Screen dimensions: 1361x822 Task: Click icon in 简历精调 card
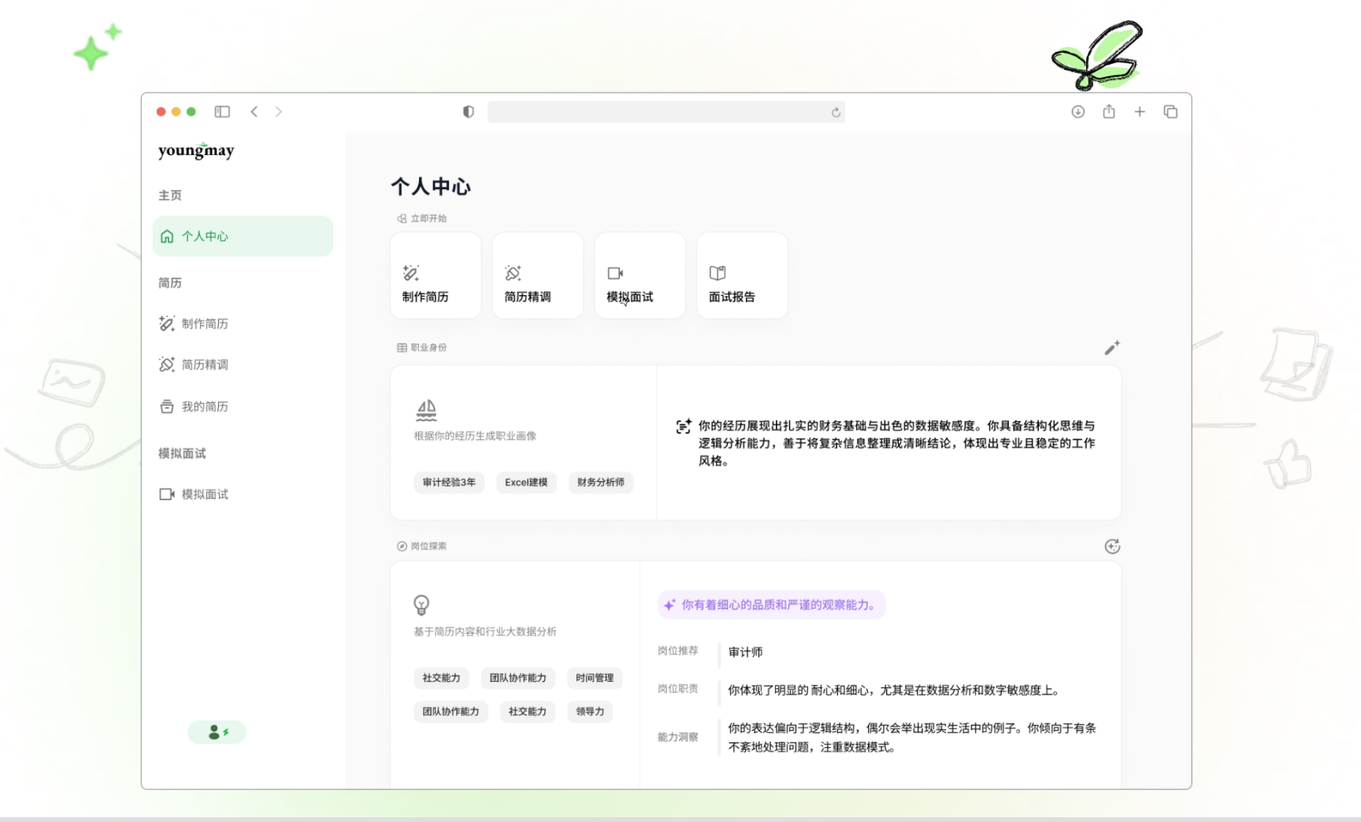point(513,273)
